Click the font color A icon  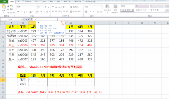41,12
